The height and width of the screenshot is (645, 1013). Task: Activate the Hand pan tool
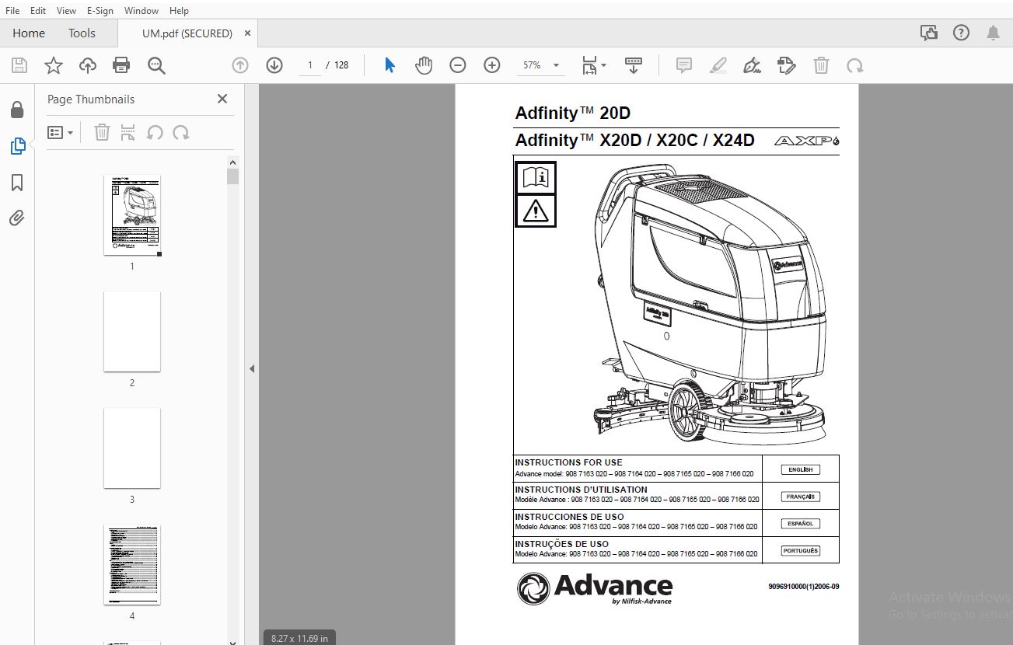tap(424, 66)
